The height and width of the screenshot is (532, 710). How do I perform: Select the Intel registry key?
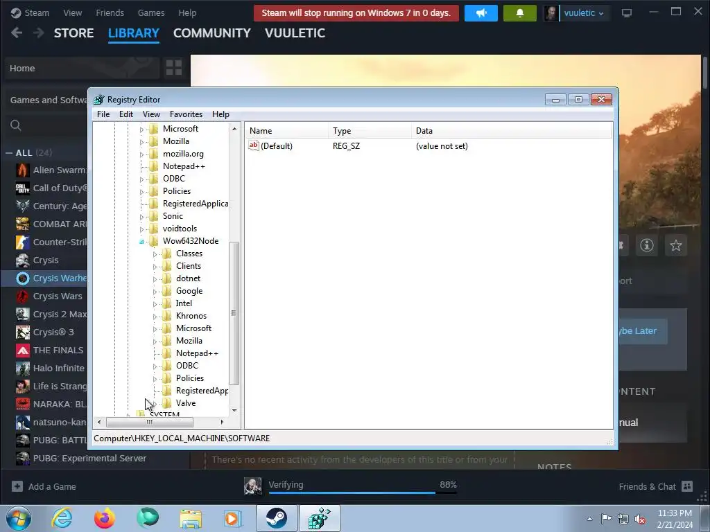[x=184, y=303]
